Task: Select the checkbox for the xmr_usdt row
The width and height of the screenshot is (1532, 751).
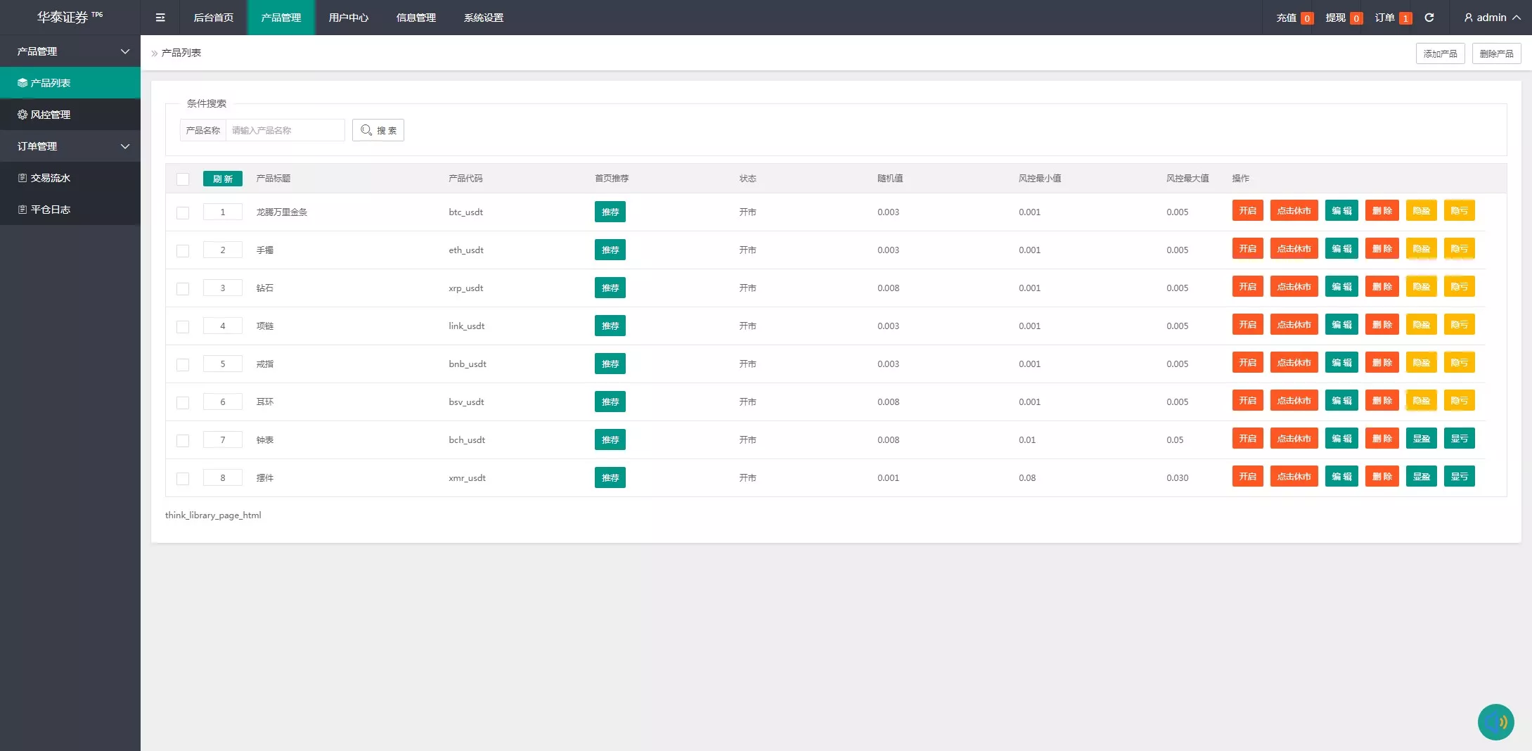Action: pos(183,478)
